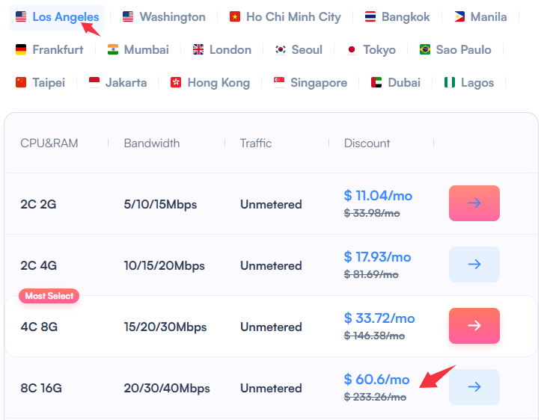Screen dimensions: 544x420
Task: Click the 5/10/15Mbps bandwidth cell
Action: [160, 205]
